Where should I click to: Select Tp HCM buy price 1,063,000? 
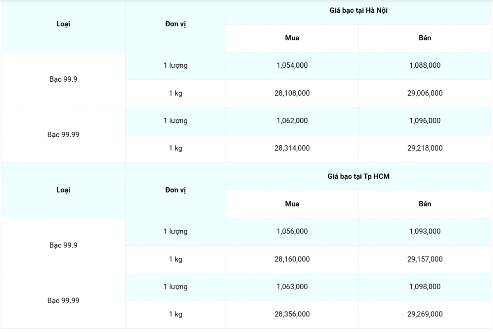coord(292,287)
